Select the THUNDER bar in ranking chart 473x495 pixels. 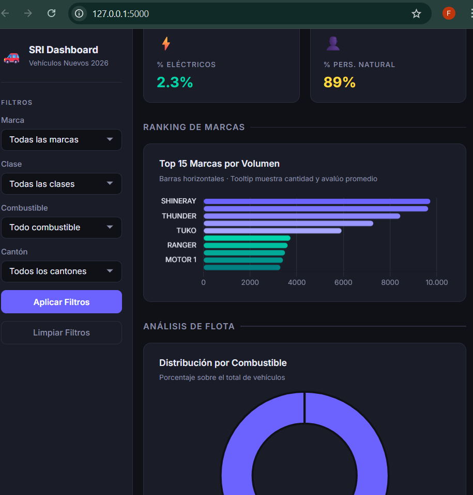[x=301, y=216]
